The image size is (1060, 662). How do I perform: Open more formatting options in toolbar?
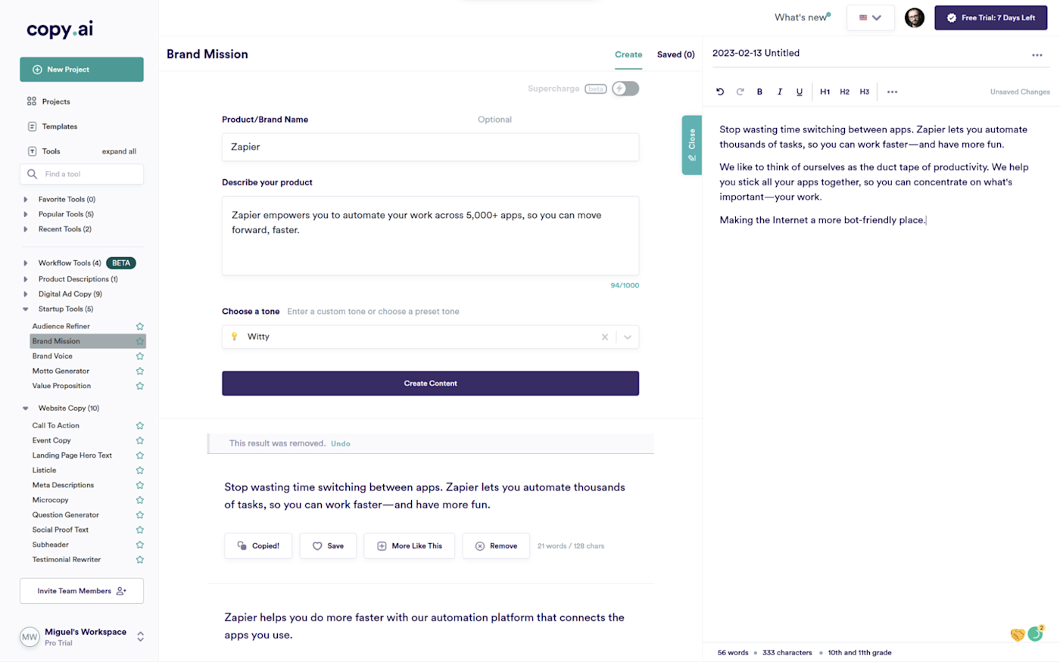(892, 92)
